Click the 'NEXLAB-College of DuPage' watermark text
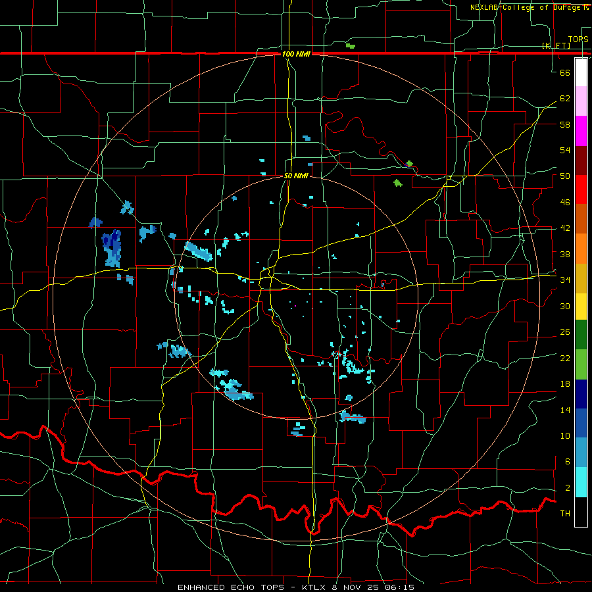The image size is (592, 592). [527, 7]
